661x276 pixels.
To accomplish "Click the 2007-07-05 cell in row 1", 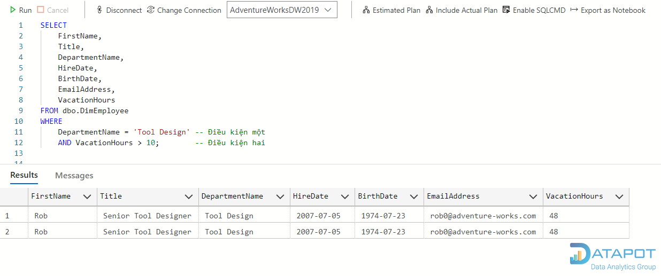I will (x=322, y=216).
